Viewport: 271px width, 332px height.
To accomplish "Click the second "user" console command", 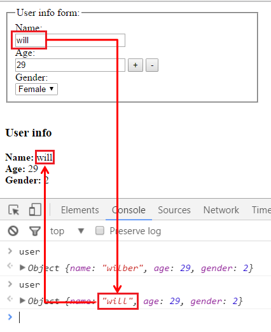I will (29, 284).
